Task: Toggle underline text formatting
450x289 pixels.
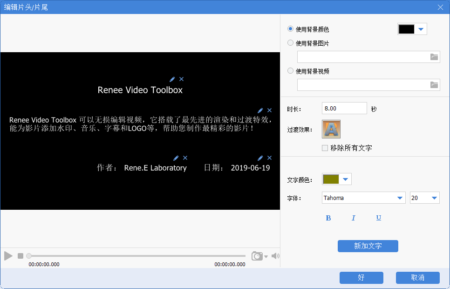Action: (x=379, y=218)
